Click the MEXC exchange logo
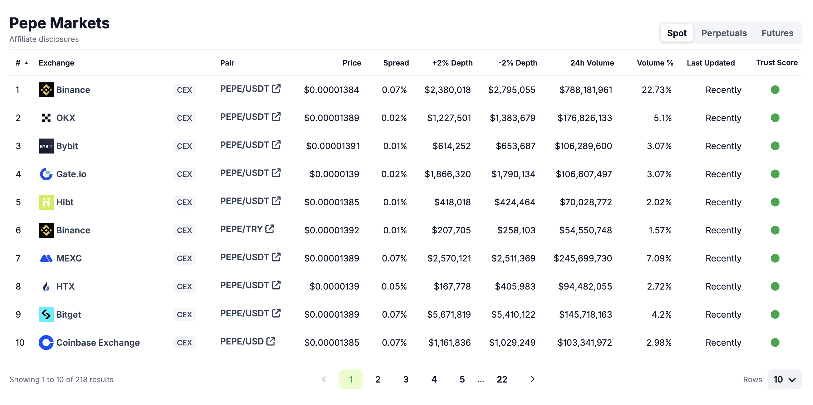 pos(46,258)
